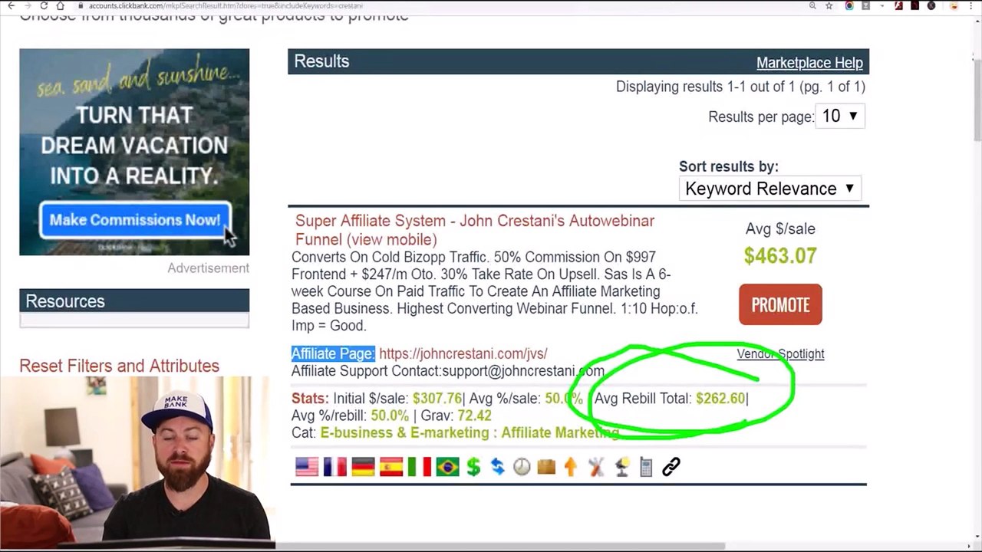Click the crossed tools icon
Screen dimensions: 982x552
pos(596,466)
